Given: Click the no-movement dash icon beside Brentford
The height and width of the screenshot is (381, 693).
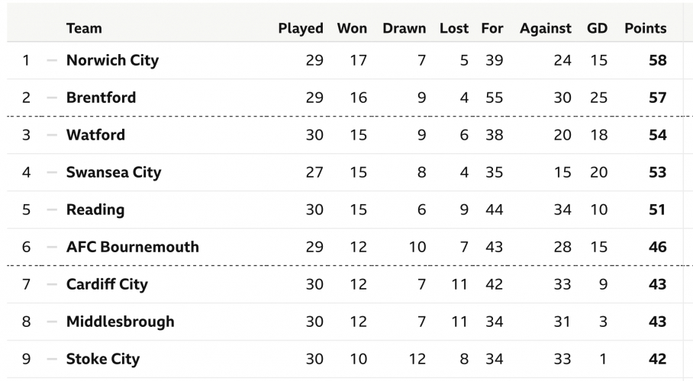Looking at the screenshot, I should pos(52,98).
